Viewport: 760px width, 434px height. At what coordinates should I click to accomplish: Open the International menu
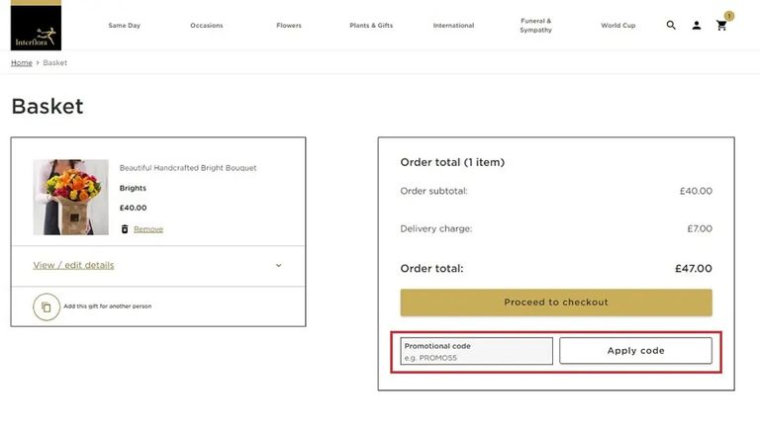pyautogui.click(x=453, y=26)
